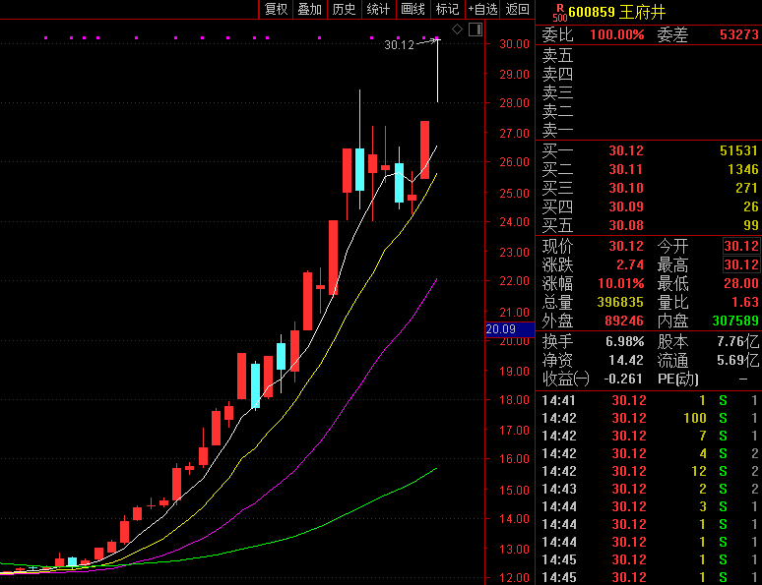The width and height of the screenshot is (762, 585).
Task: Click the diamond icon above the chart
Action: (x=459, y=29)
